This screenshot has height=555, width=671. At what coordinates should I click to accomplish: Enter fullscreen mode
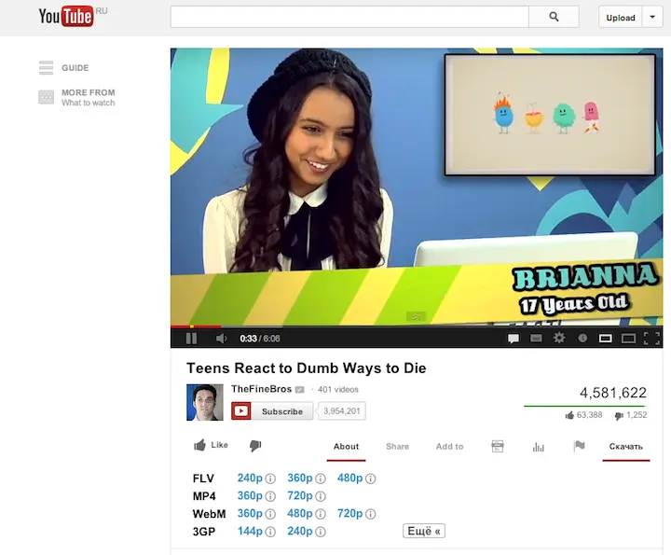coord(651,339)
